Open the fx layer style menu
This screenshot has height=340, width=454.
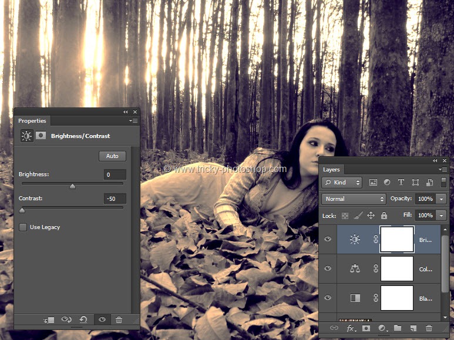(x=351, y=328)
